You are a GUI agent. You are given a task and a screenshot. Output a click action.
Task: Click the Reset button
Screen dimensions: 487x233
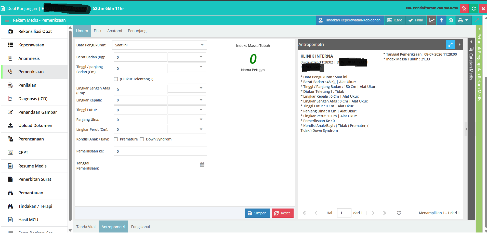click(283, 213)
